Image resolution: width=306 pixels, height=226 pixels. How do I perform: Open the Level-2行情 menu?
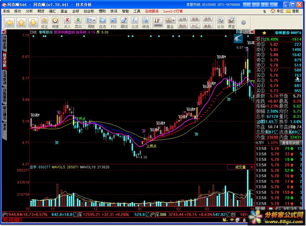(173, 11)
